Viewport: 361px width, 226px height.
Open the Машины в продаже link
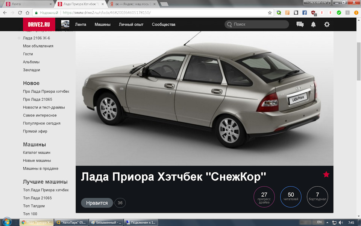[41, 169]
